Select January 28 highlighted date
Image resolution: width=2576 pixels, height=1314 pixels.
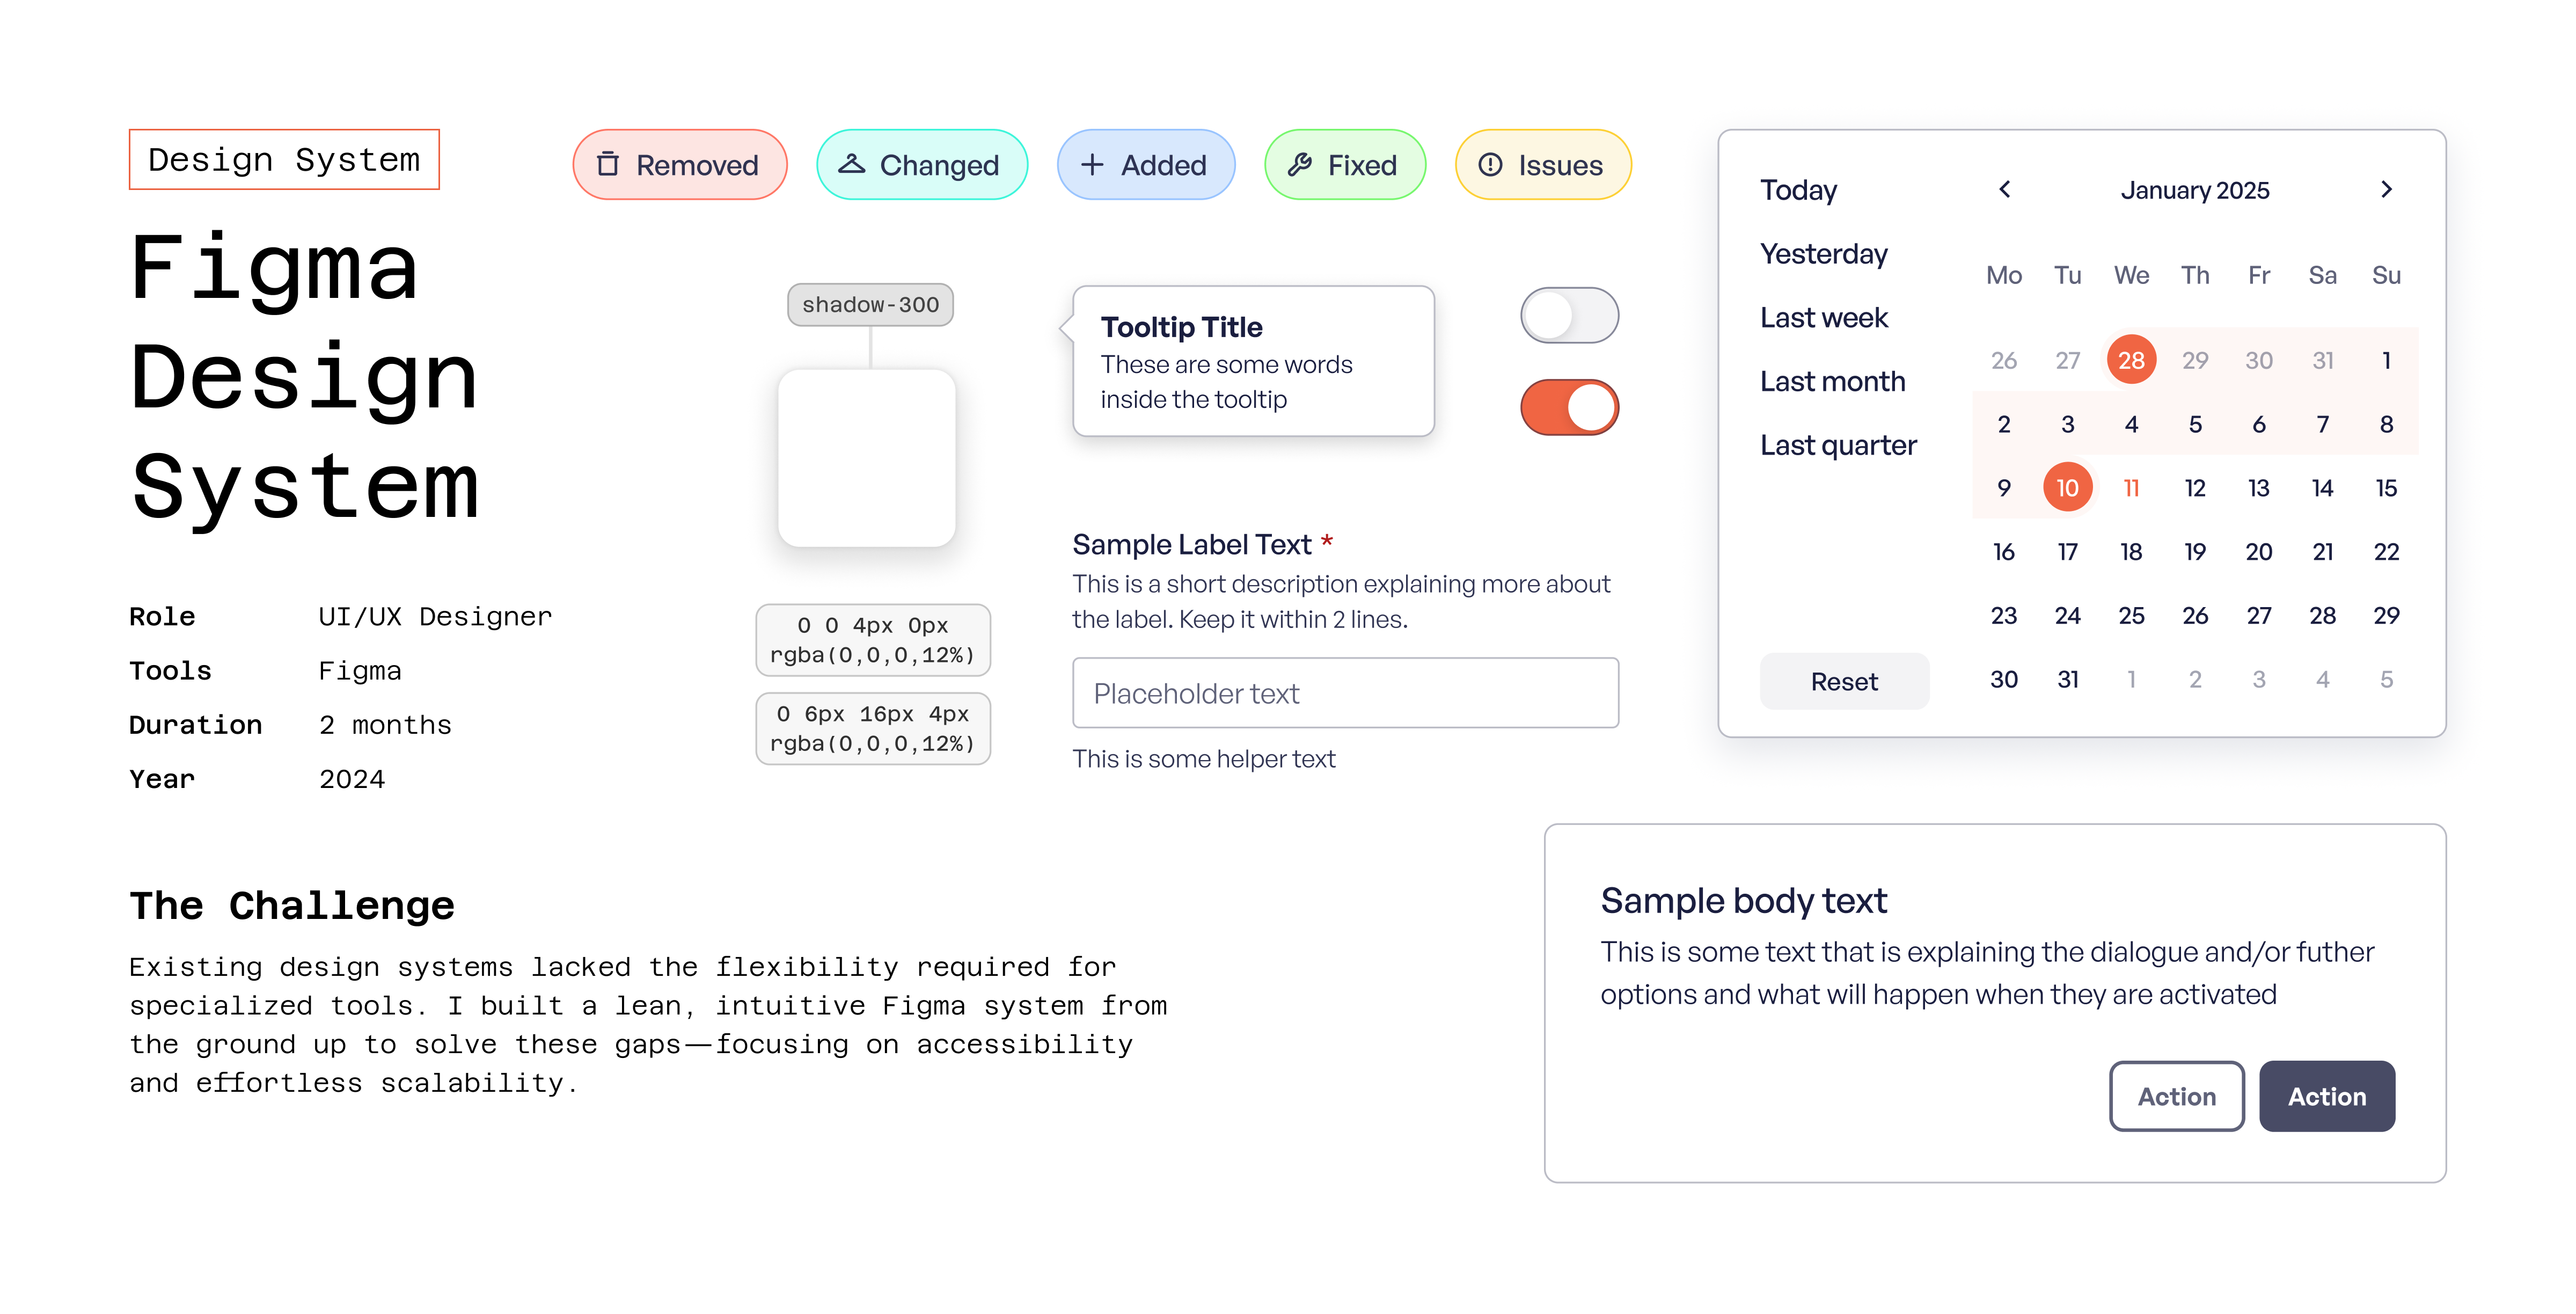[2131, 360]
